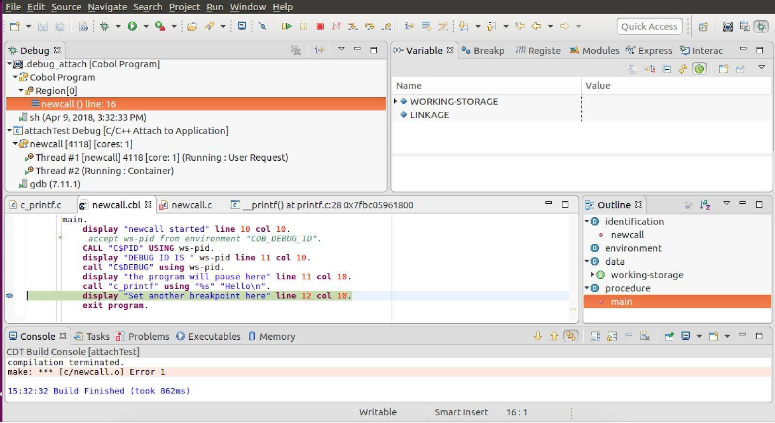
Task: Click the Step Over button
Action: pos(369,26)
